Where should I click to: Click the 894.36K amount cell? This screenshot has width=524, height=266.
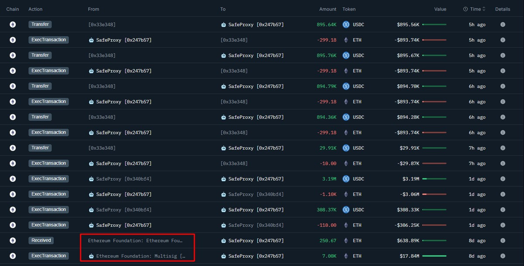click(x=327, y=117)
